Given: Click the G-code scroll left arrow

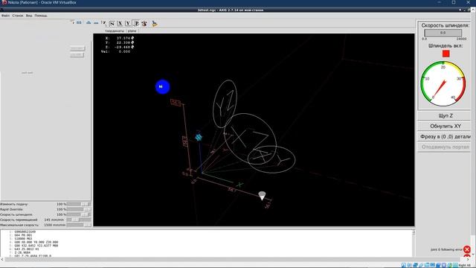Looking at the screenshot, I should (2, 260).
